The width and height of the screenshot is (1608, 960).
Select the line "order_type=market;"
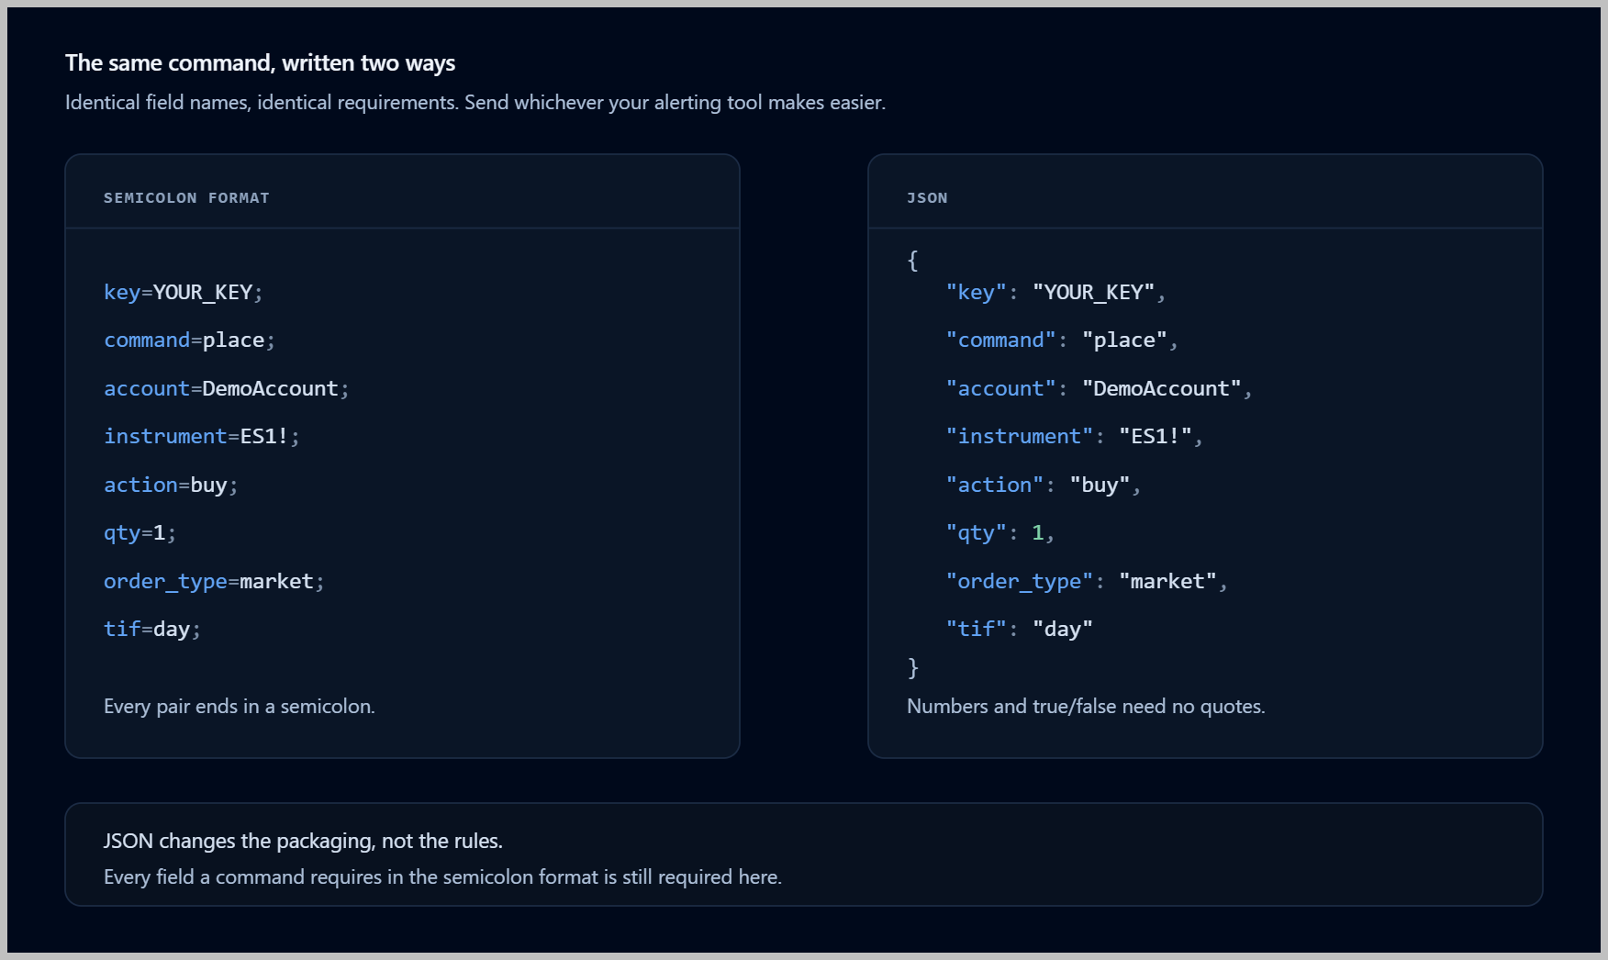pyautogui.click(x=215, y=582)
